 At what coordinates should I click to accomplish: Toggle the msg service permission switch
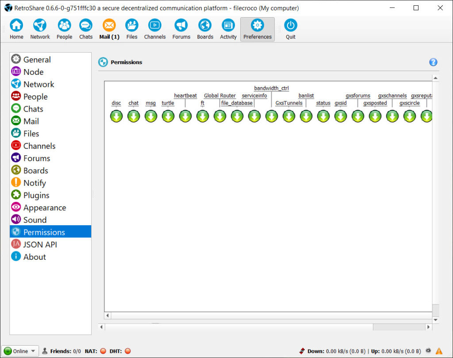[x=151, y=116]
